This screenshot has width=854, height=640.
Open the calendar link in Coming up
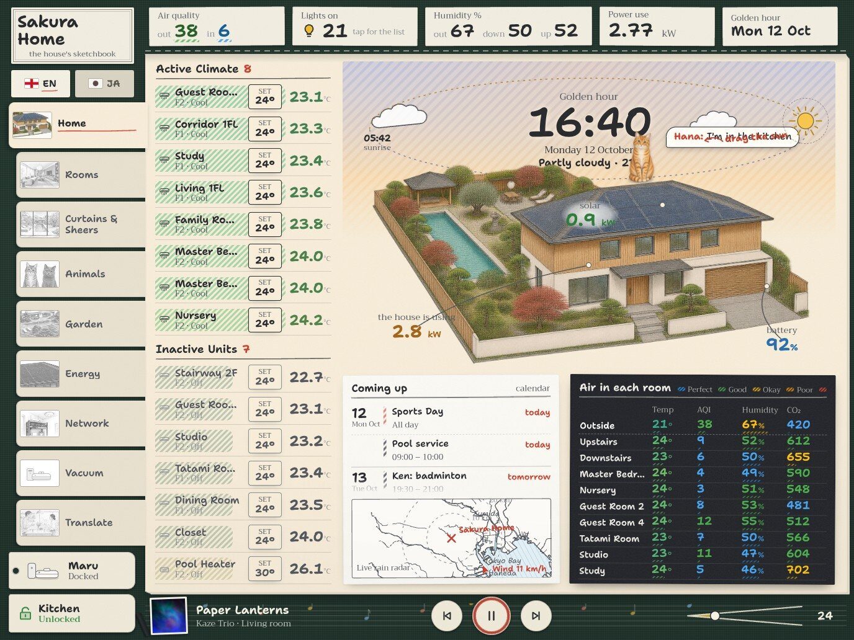tap(533, 388)
